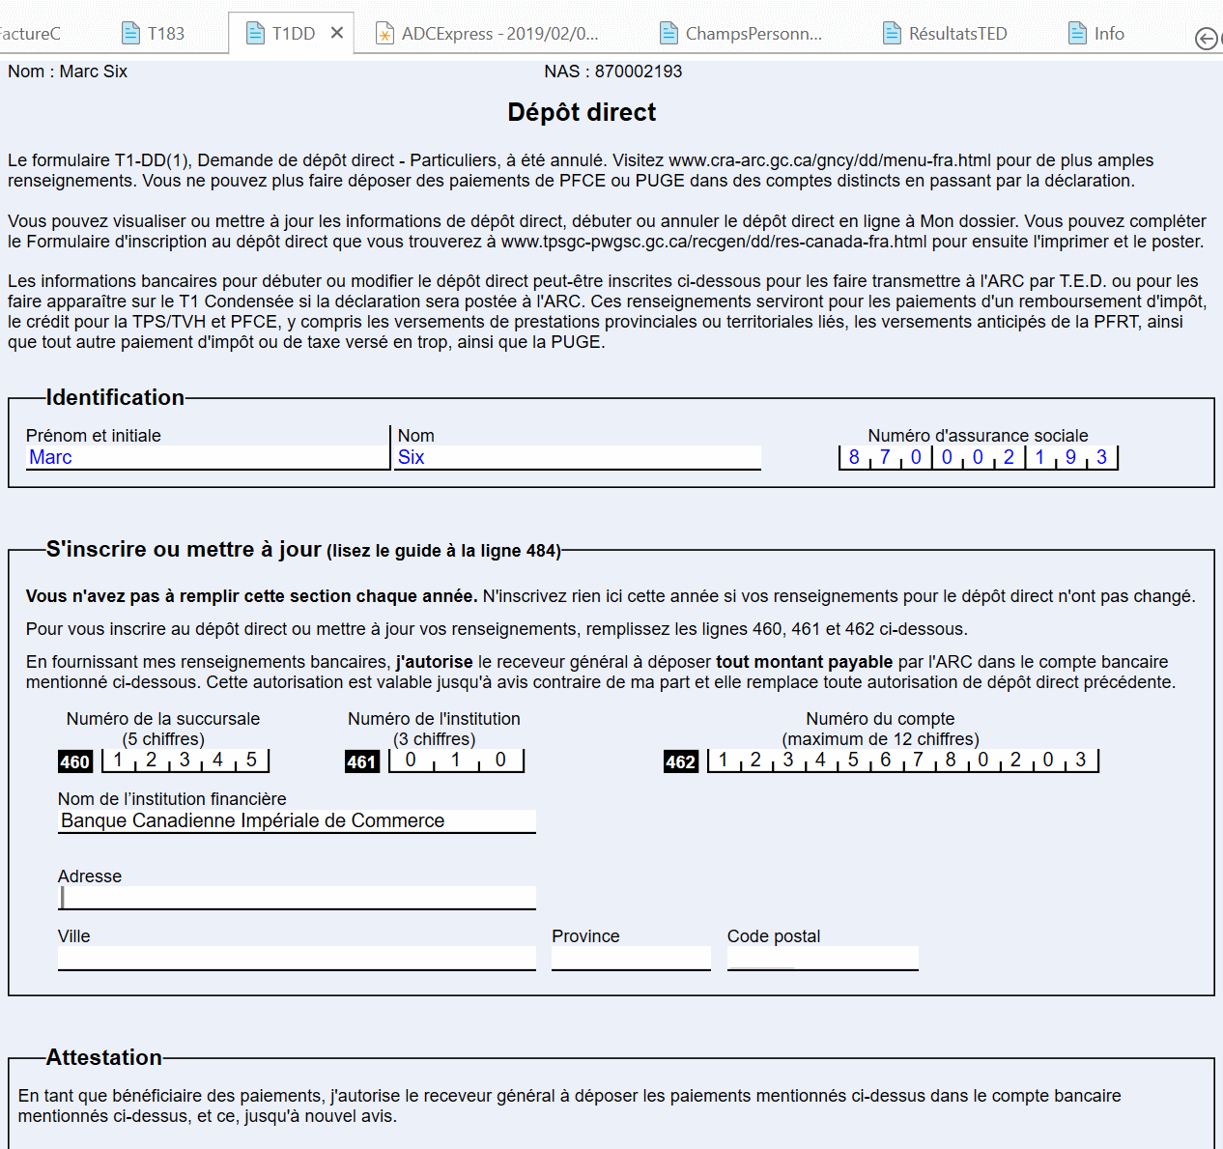1223x1149 pixels.
Task: Click the Nom field containing Six
Action: click(579, 457)
